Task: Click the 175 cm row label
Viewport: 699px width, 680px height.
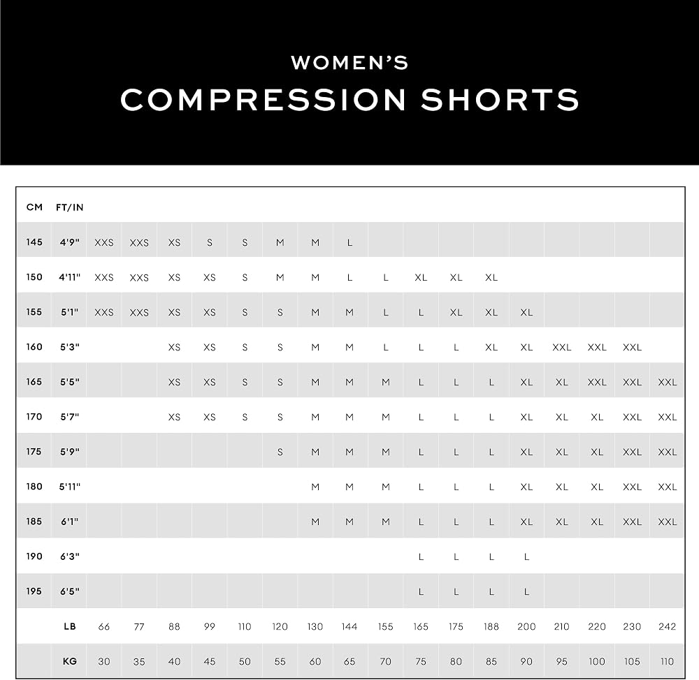Action: coord(34,452)
